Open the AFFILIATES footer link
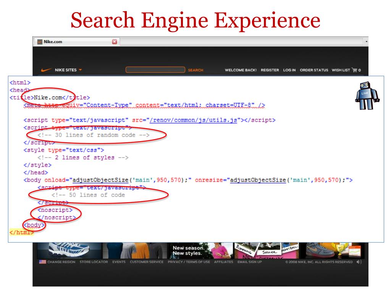This screenshot has height=293, width=391. pyautogui.click(x=223, y=262)
